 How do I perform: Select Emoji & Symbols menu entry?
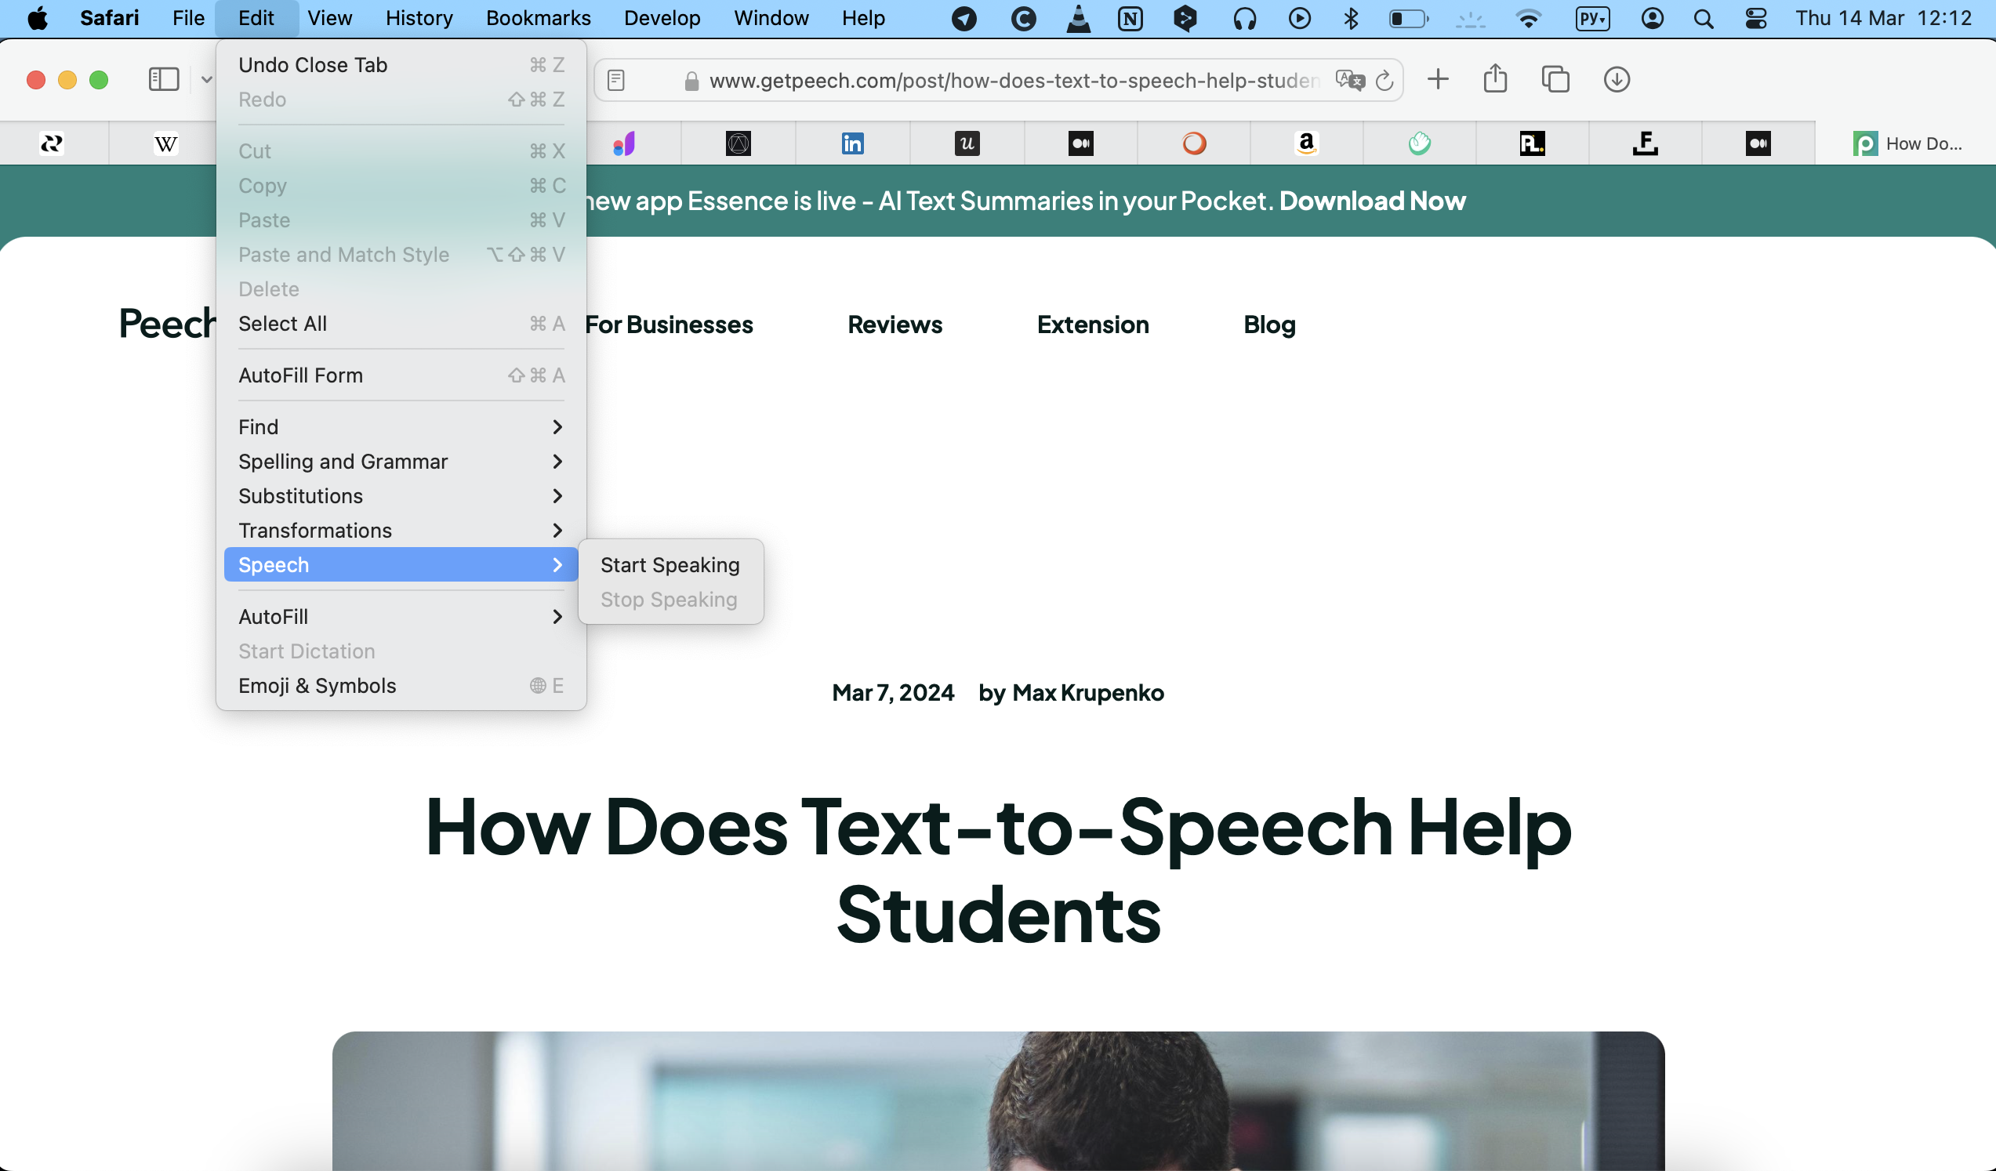point(317,686)
